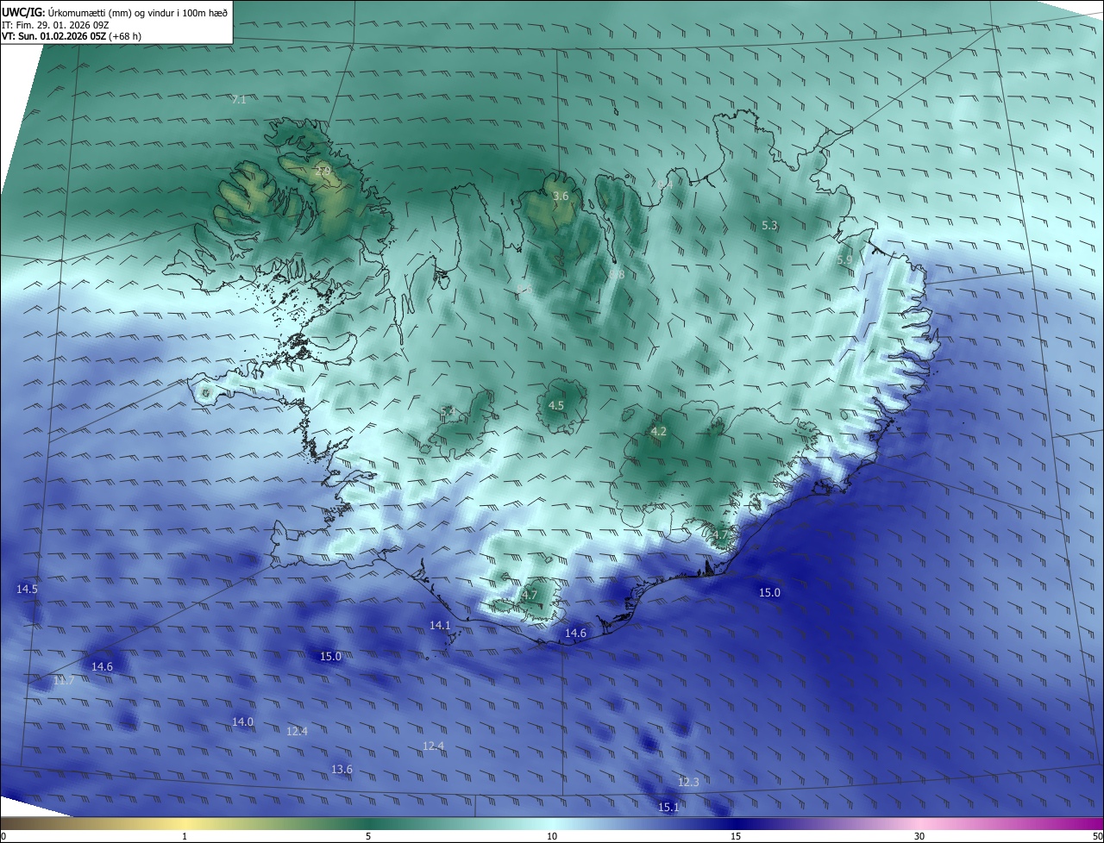The image size is (1104, 843).
Task: Click the 7.1 value label
Action: point(239,100)
